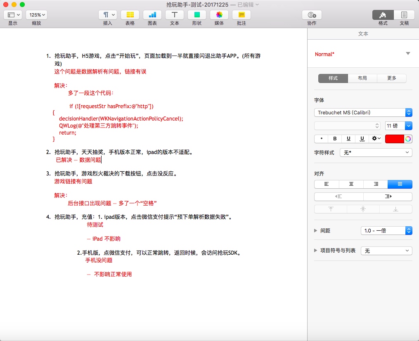Open advanced text options gear

(x=376, y=138)
